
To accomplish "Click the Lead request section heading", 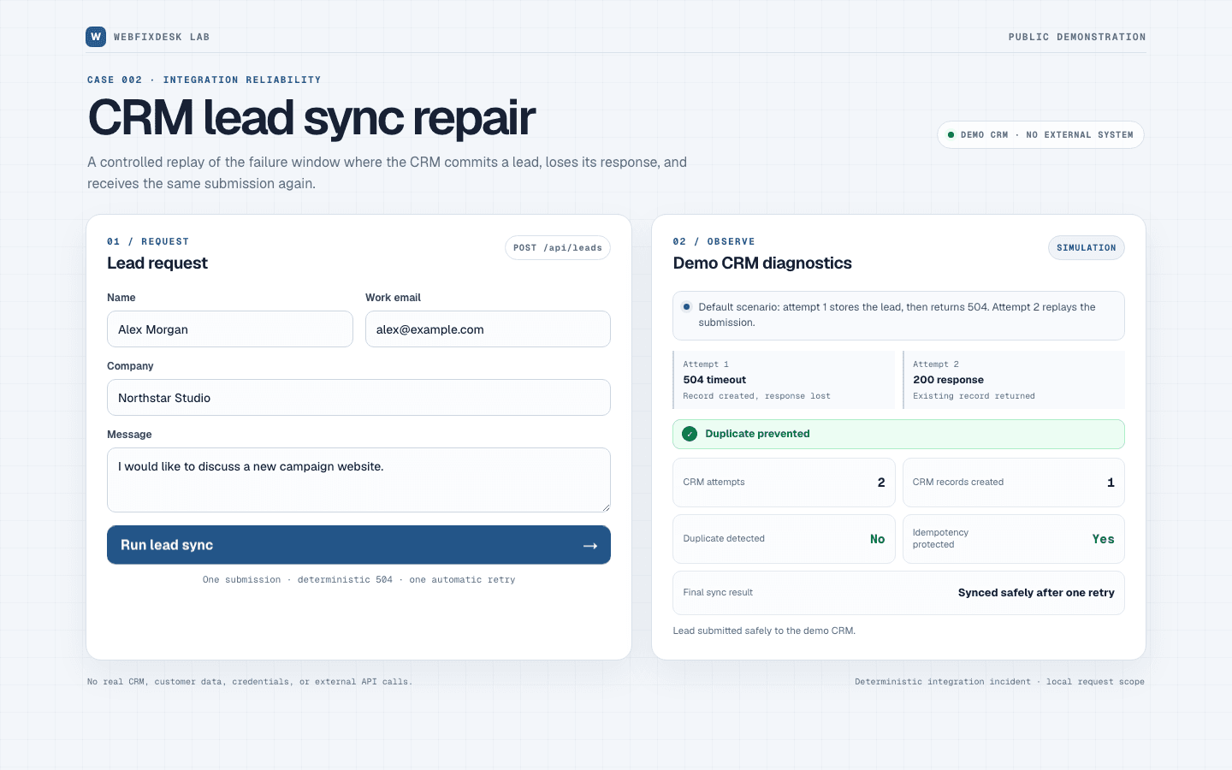I will 157,264.
